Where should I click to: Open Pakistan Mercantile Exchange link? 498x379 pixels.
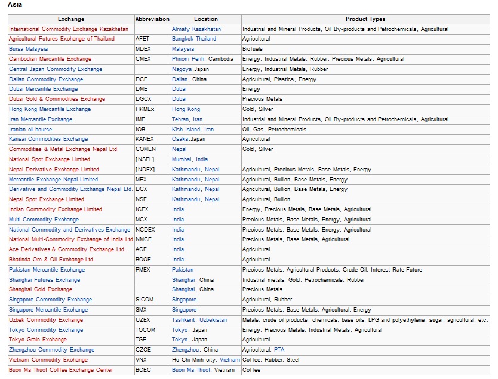[x=47, y=270]
